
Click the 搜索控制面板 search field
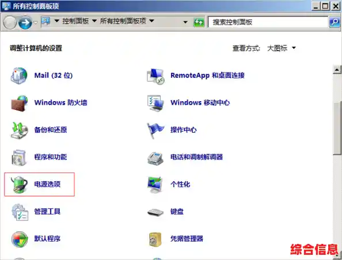(x=268, y=22)
